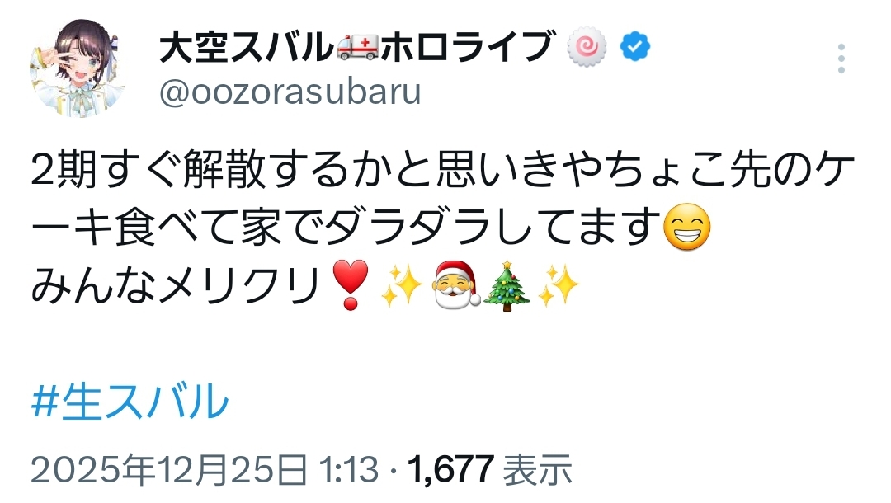Click the 2025年12月25日 1:13 timestamp
891x503 pixels.
coord(205,470)
